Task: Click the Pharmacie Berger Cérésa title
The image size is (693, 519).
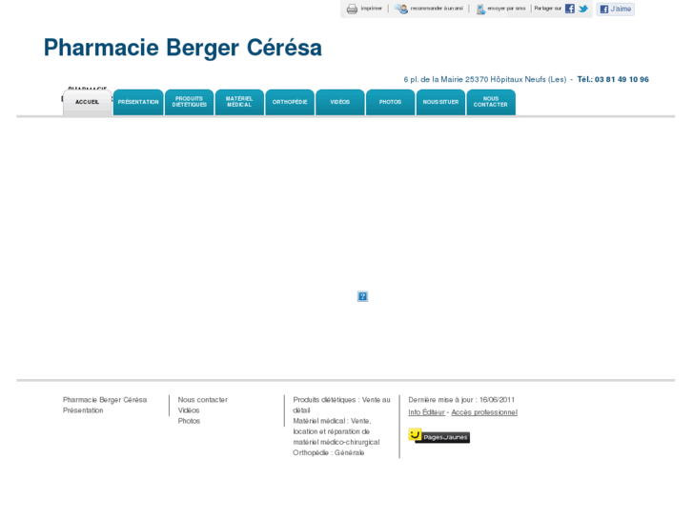Action: (182, 48)
